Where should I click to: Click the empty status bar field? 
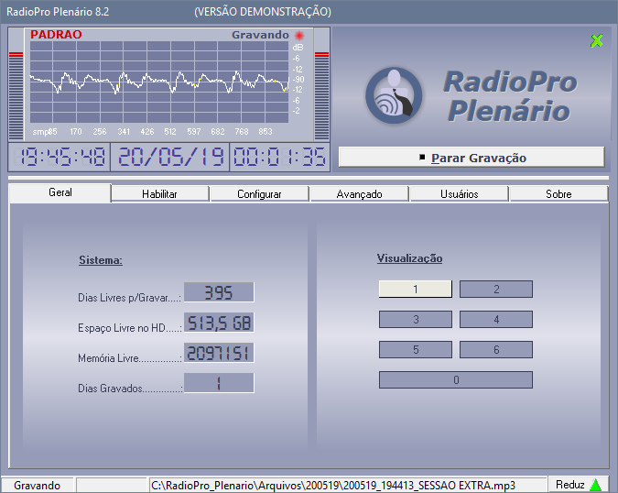tap(112, 485)
